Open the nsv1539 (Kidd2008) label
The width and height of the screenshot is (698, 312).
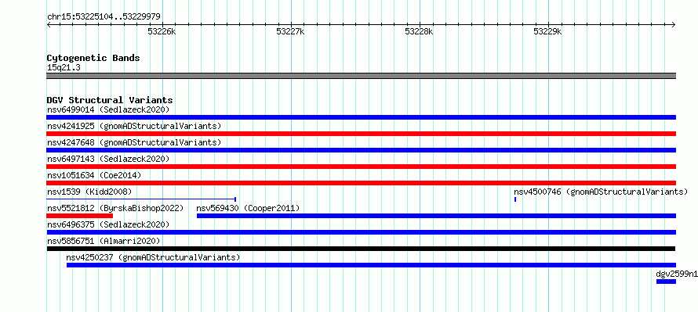click(x=89, y=192)
